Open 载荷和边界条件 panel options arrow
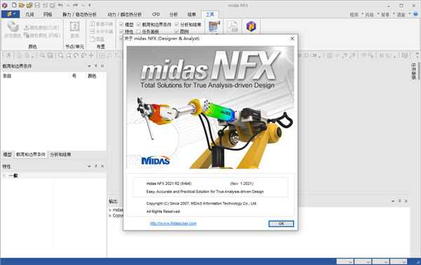421x265 pixels. pyautogui.click(x=89, y=66)
